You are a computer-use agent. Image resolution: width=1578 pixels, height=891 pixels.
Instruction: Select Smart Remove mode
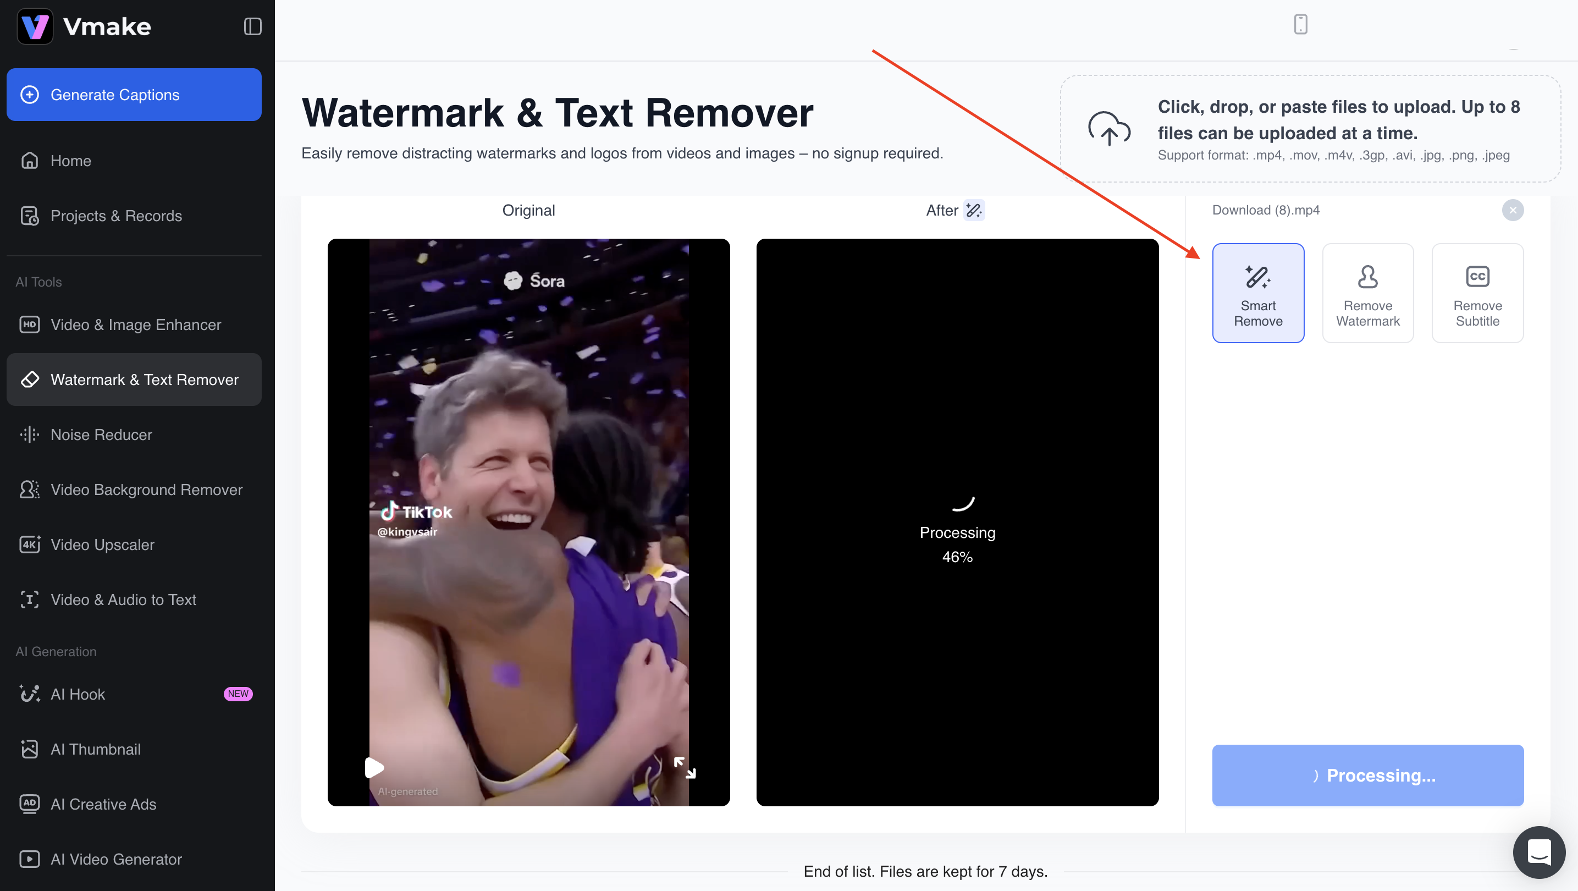point(1257,293)
